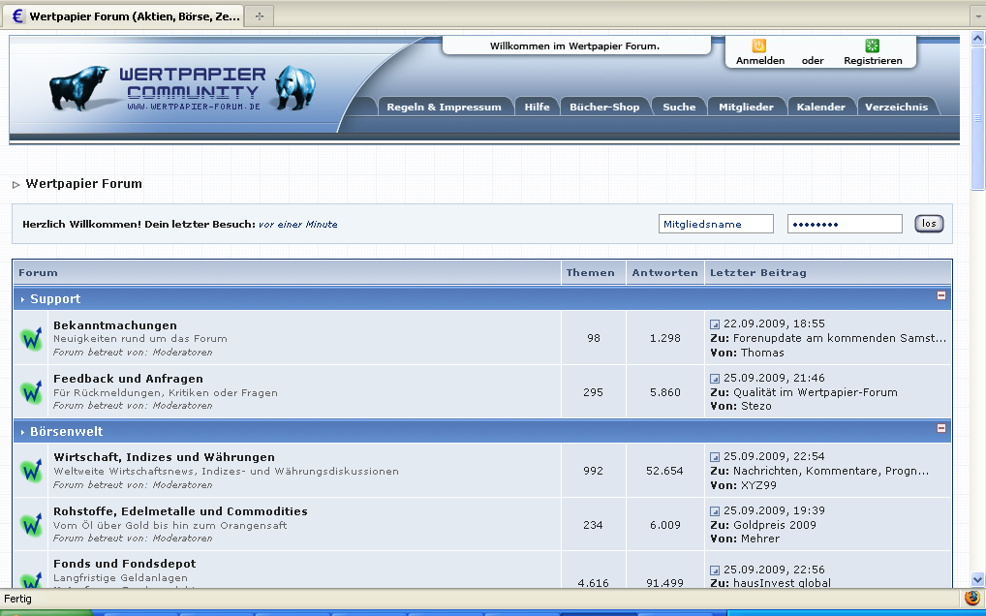
Task: Open the Kalender tab
Action: [x=820, y=107]
